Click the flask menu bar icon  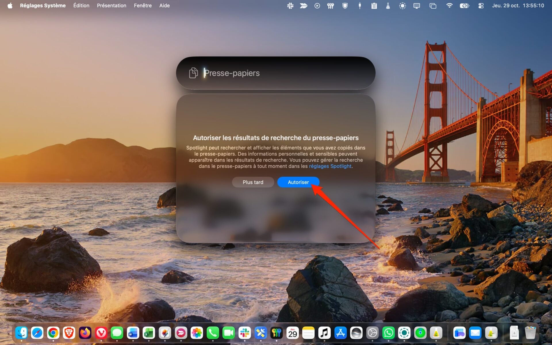tap(388, 5)
